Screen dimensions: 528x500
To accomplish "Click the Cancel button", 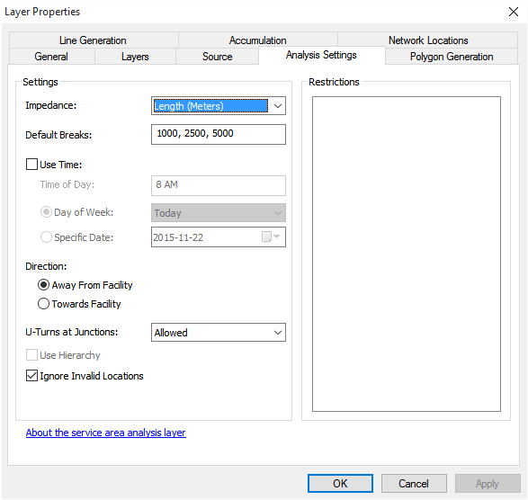I will (x=414, y=483).
